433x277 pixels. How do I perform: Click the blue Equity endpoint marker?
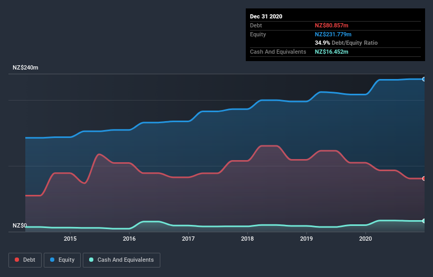point(424,80)
